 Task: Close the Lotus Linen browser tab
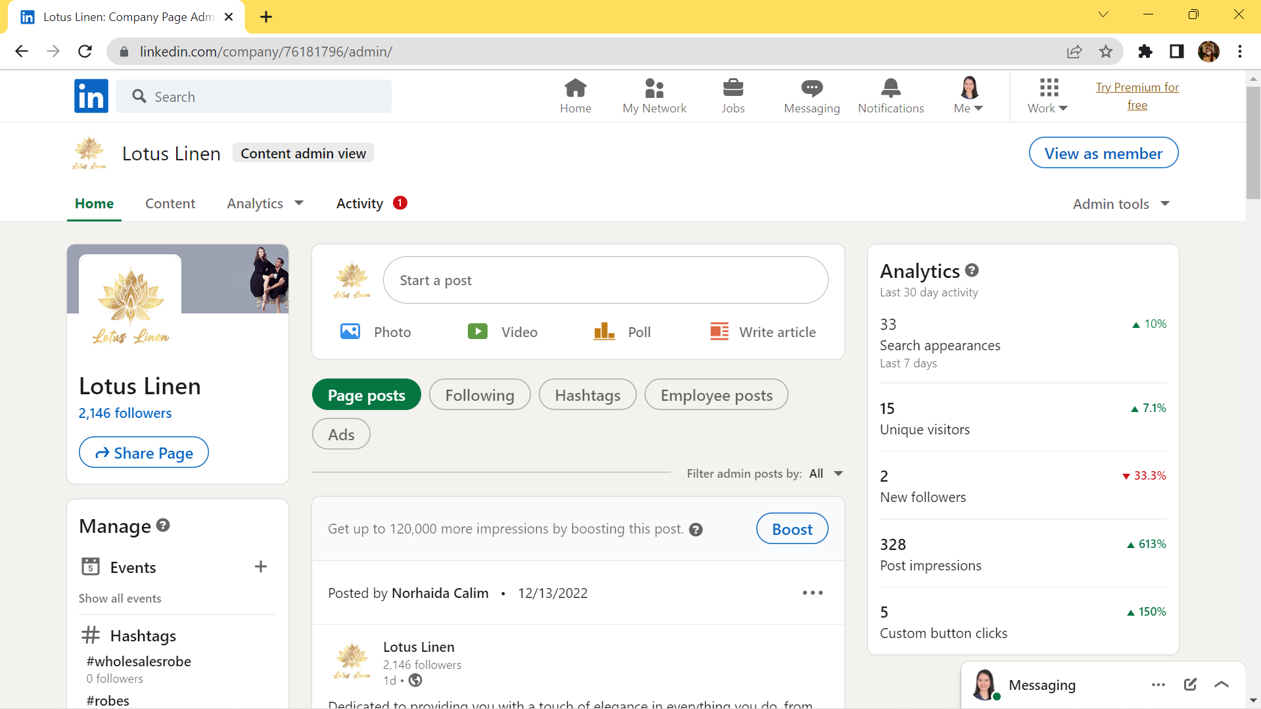pyautogui.click(x=229, y=17)
